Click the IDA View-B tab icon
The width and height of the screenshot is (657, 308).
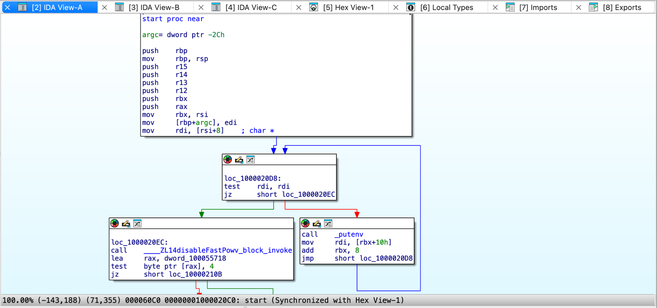(119, 7)
